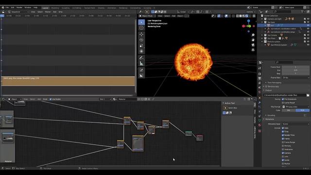
Task: Click the Frame Start value field
Action: 295,67
